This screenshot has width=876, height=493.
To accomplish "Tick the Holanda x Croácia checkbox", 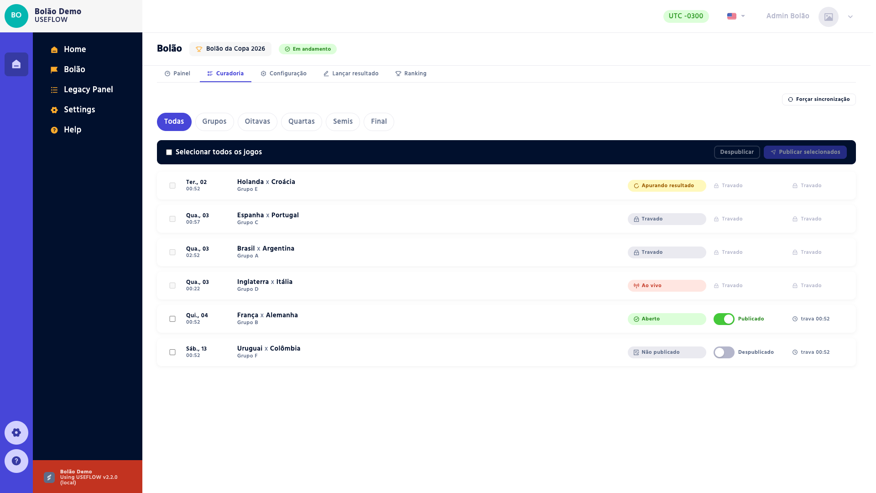I will tap(172, 186).
